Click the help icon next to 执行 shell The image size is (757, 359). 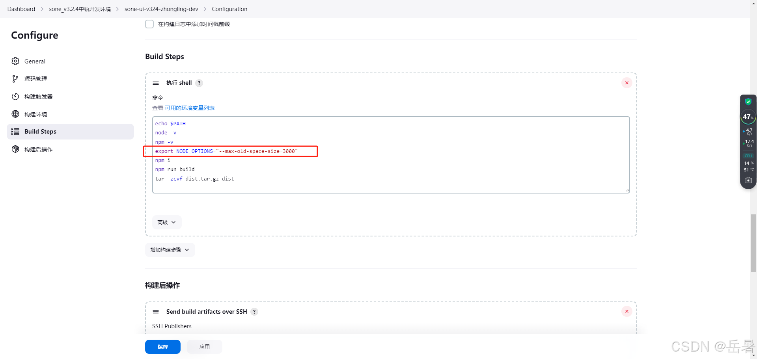tap(199, 83)
